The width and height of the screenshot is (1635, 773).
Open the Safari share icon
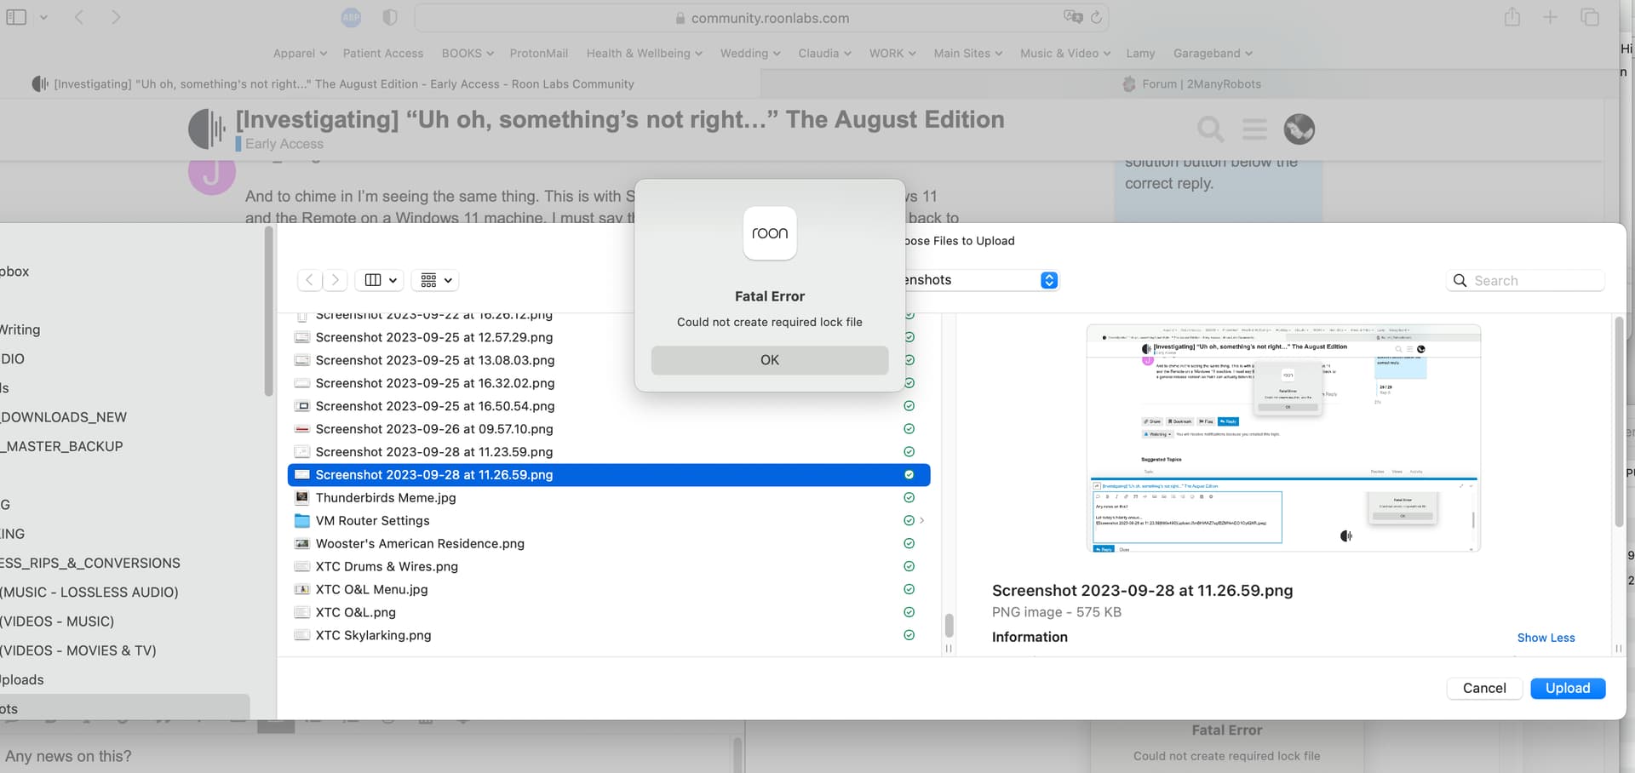pyautogui.click(x=1512, y=16)
